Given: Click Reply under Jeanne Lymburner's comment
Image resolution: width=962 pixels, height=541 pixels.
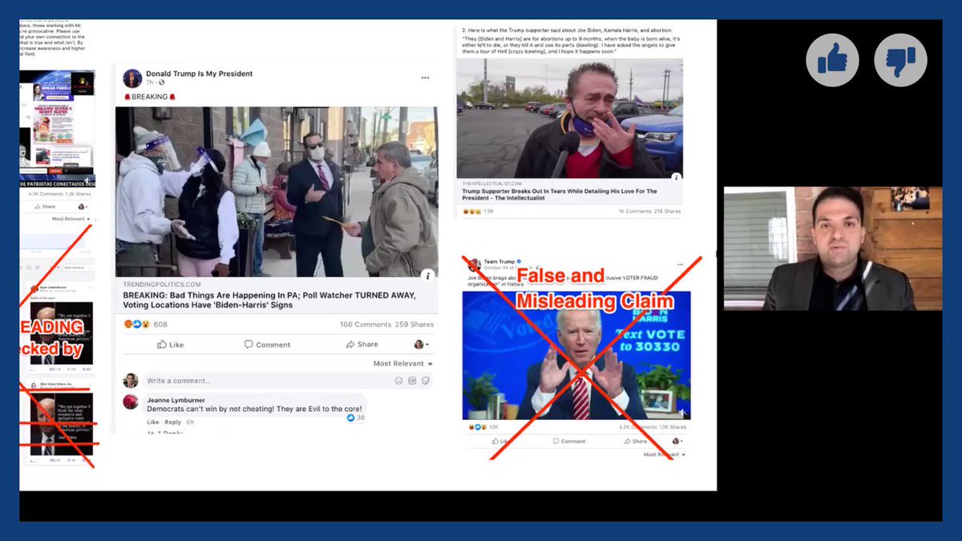Looking at the screenshot, I should pyautogui.click(x=173, y=422).
